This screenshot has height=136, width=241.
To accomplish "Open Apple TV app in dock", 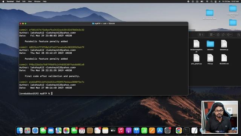I will pos(113,131).
